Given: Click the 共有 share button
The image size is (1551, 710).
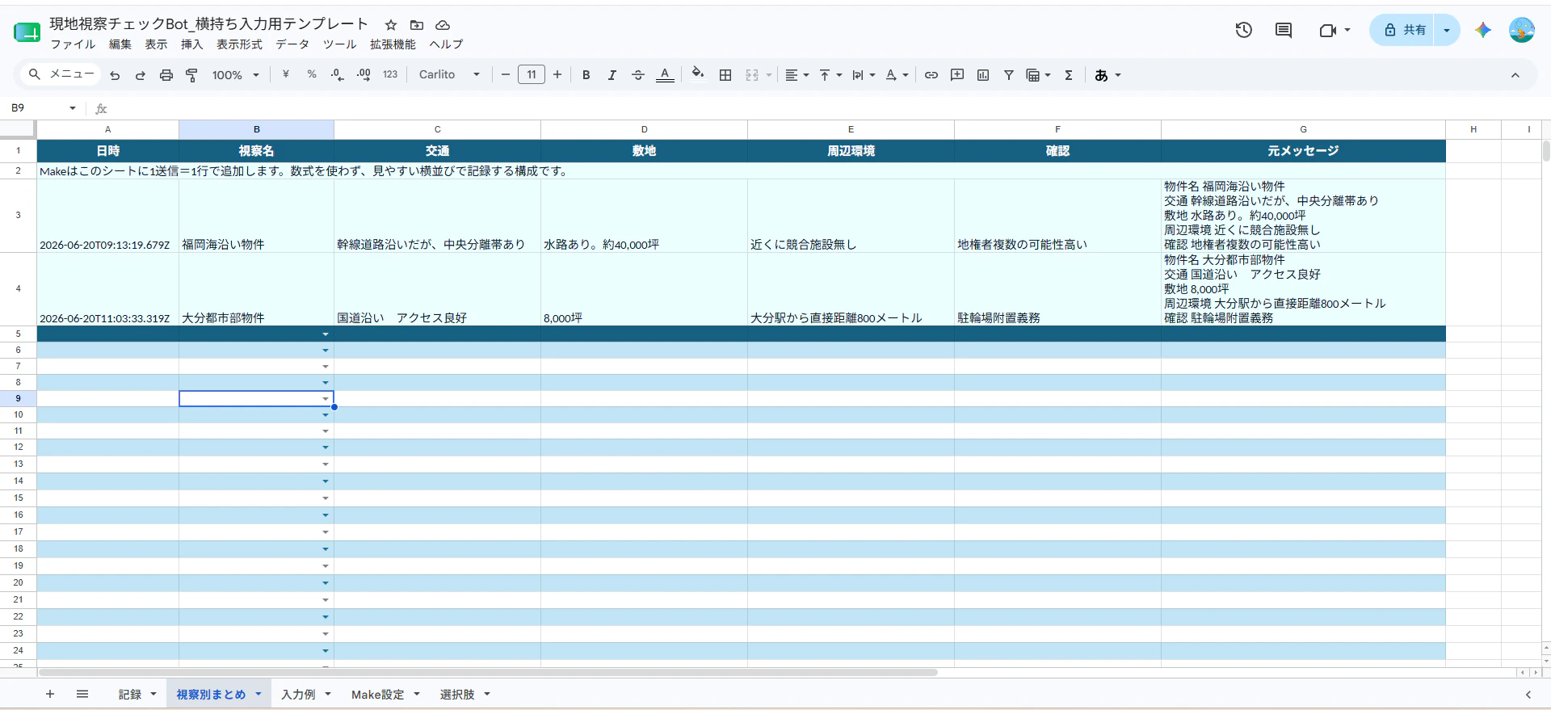Looking at the screenshot, I should (x=1403, y=30).
